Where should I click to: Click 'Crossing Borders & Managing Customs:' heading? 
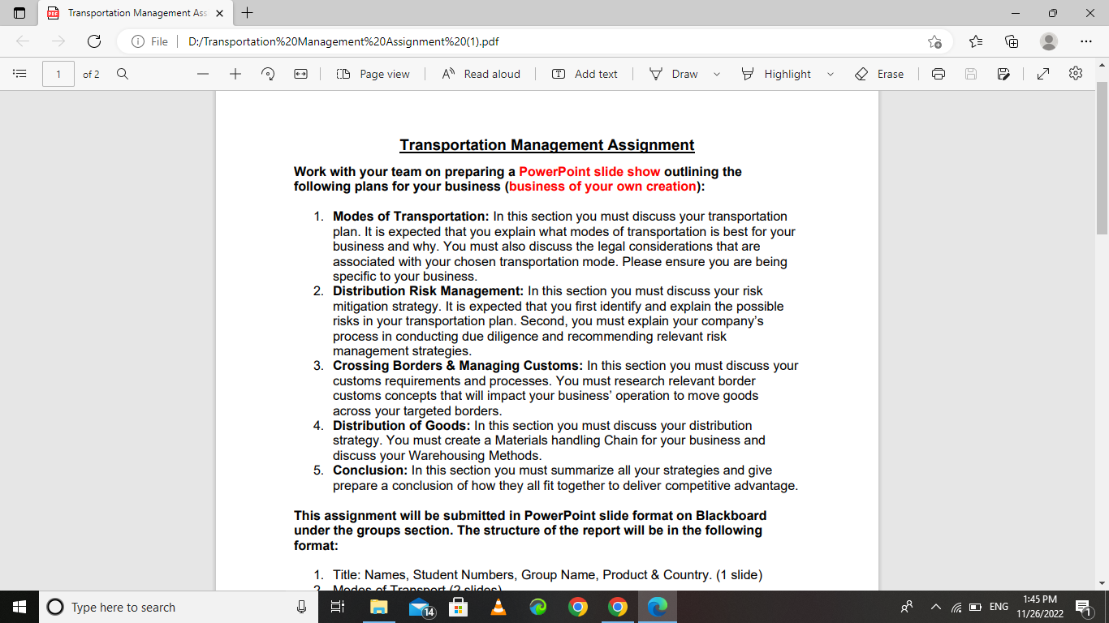pos(458,366)
